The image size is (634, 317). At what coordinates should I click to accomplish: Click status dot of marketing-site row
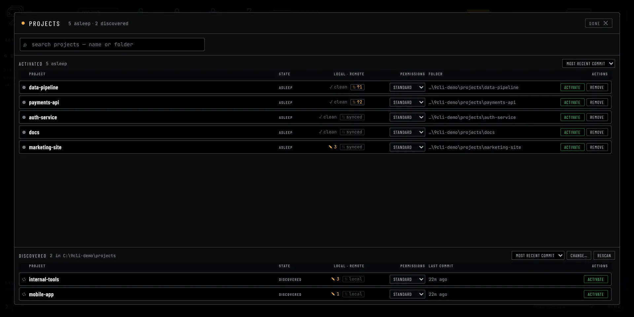click(24, 147)
